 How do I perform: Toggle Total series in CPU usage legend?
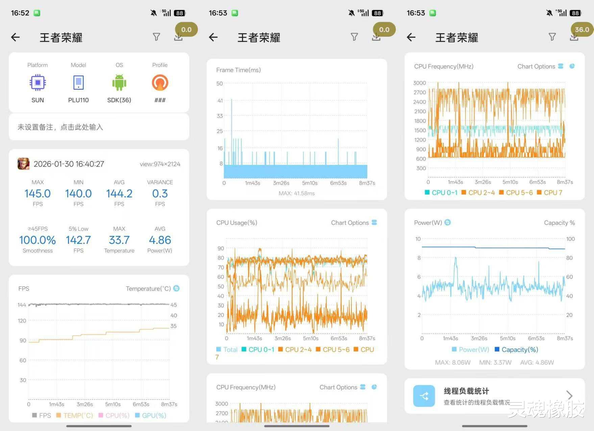tap(227, 350)
